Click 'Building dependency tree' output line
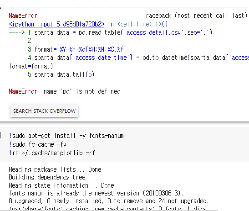 point(47,177)
